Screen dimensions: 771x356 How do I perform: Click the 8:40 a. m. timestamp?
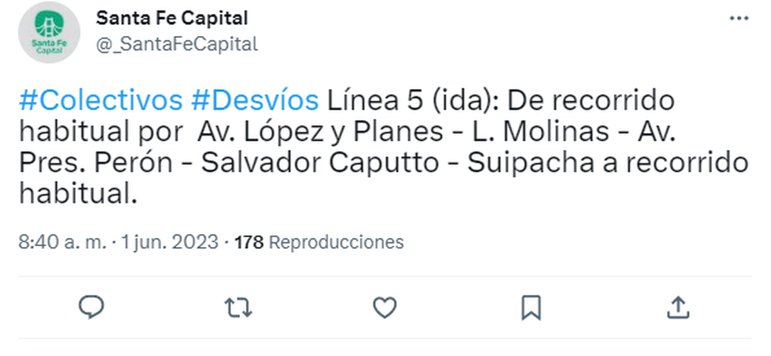[62, 242]
